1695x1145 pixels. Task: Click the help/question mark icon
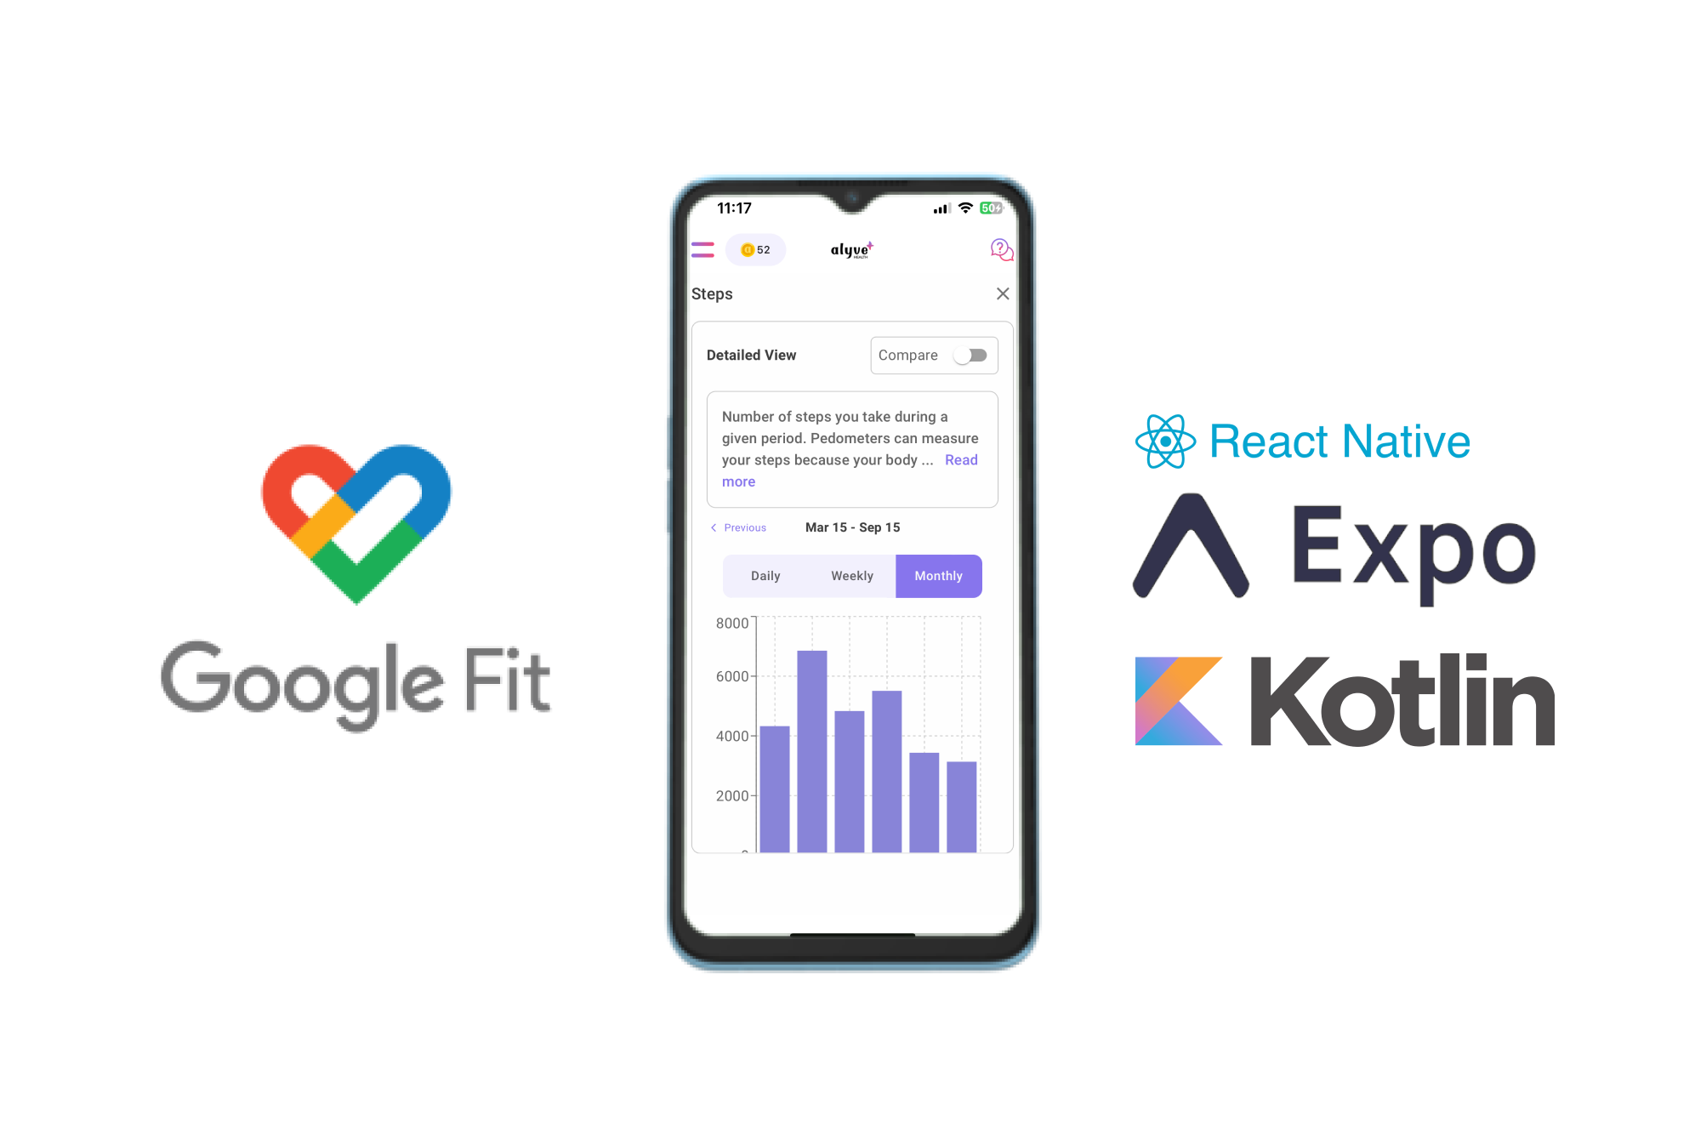click(x=1003, y=250)
